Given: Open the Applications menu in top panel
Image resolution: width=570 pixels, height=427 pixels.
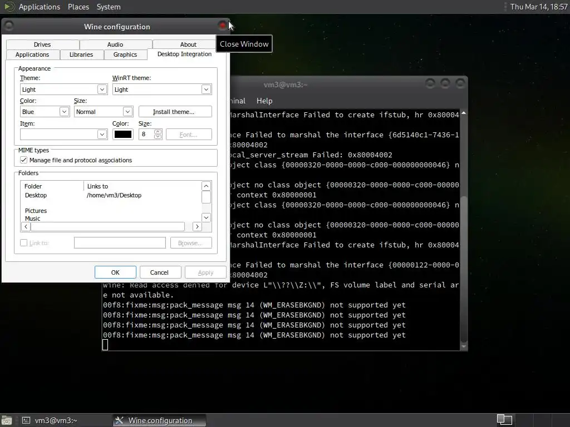Looking at the screenshot, I should [x=40, y=7].
